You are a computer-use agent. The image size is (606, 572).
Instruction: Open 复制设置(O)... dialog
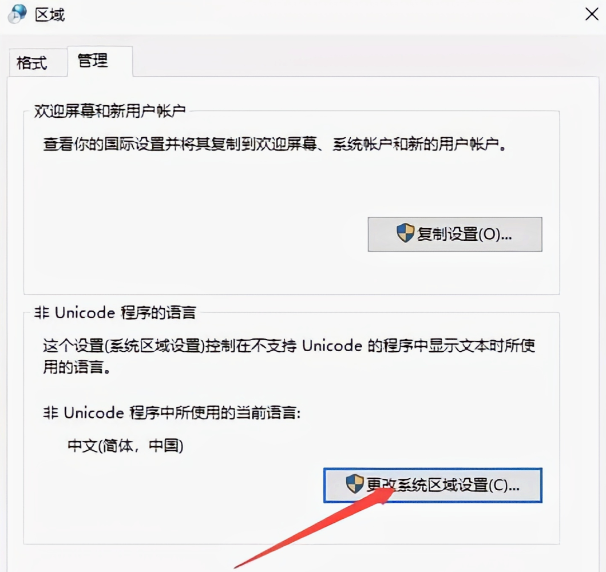pos(455,234)
